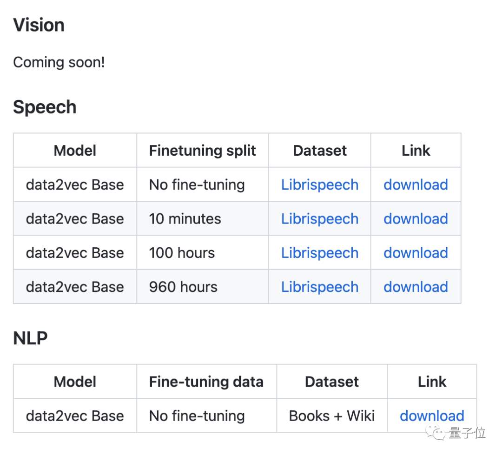502x455 pixels.
Task: Click the "10 minutes" table cell
Action: point(185,218)
